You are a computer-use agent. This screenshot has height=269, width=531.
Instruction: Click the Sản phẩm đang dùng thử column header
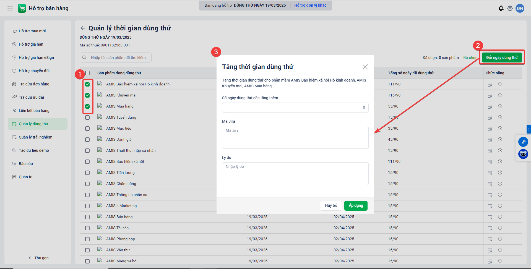click(119, 73)
